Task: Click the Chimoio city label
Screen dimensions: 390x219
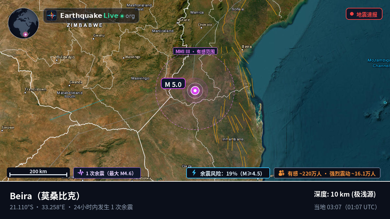Action: click(x=205, y=25)
